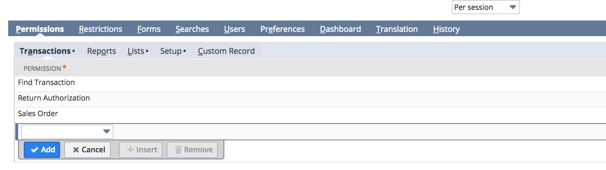Click the Add button

(x=42, y=149)
